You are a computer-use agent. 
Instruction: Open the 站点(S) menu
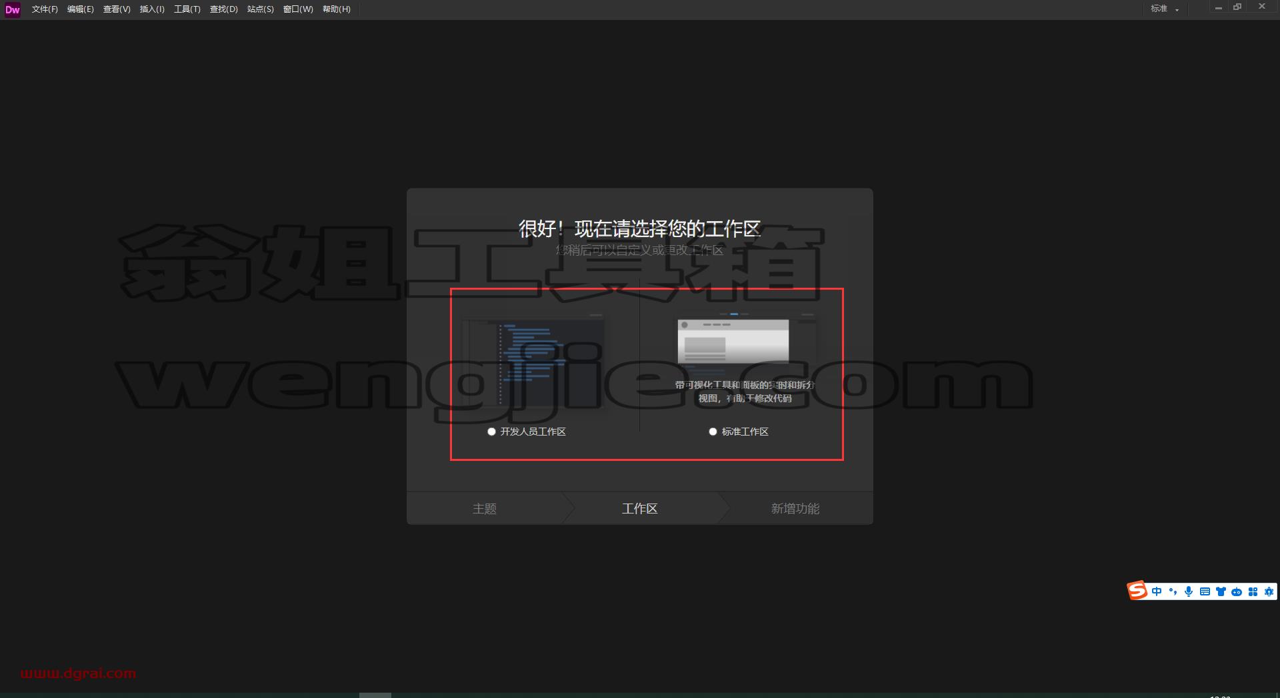pos(260,9)
